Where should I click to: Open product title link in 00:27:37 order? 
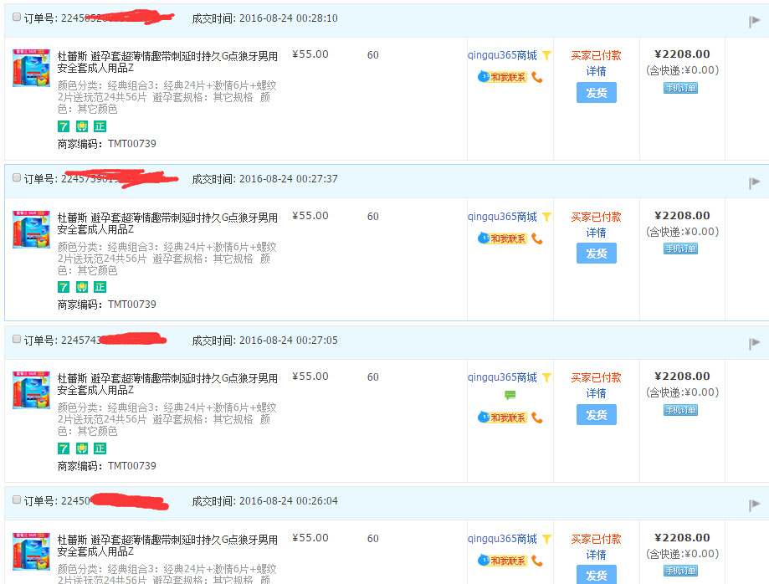click(x=167, y=223)
